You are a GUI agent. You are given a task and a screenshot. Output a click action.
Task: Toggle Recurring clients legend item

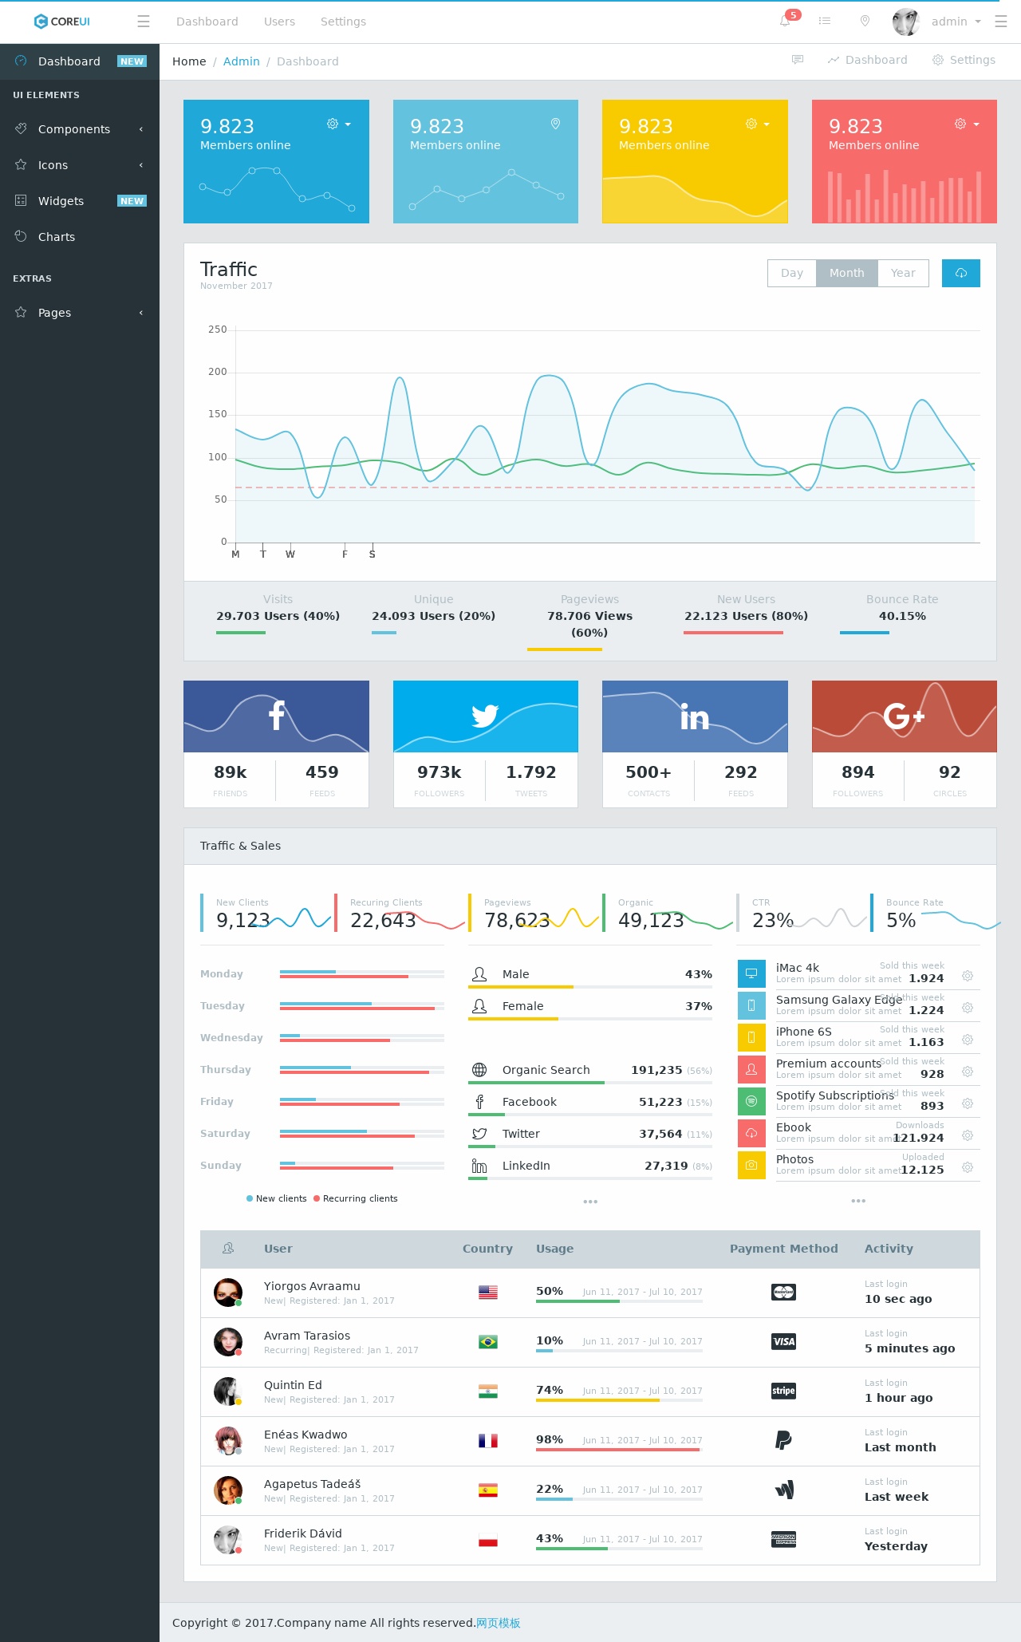tap(356, 1198)
